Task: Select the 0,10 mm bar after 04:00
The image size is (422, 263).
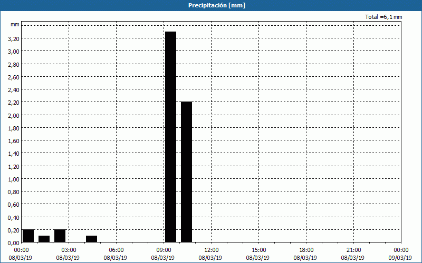Action: 91,239
